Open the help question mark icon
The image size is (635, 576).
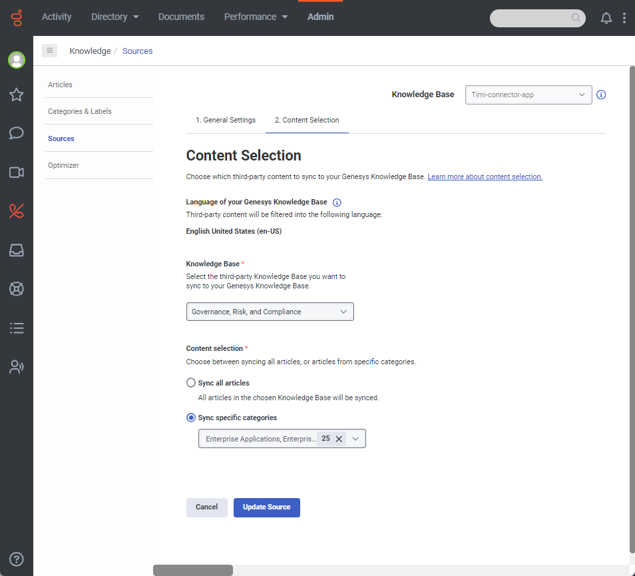tap(17, 559)
